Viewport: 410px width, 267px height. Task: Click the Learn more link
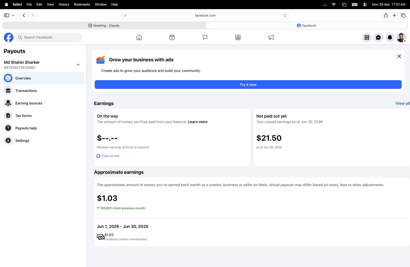(x=198, y=122)
